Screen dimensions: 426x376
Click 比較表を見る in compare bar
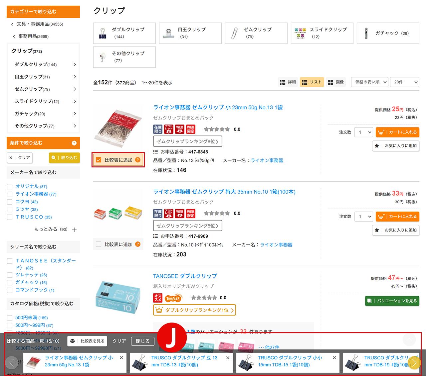(87, 341)
